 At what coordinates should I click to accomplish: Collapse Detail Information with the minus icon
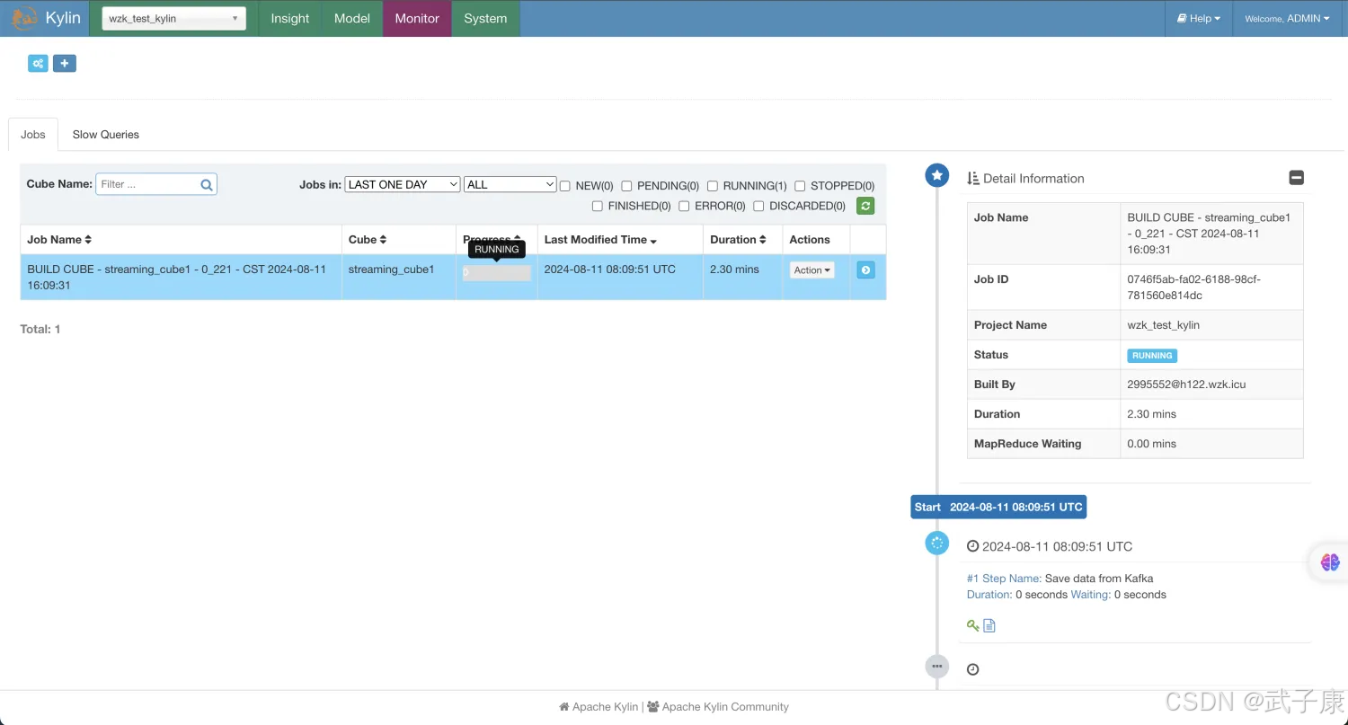click(1296, 178)
